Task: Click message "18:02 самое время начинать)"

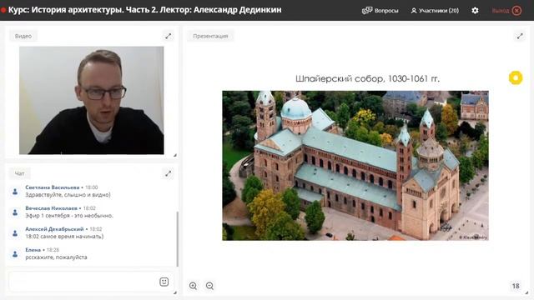Action: (x=64, y=237)
